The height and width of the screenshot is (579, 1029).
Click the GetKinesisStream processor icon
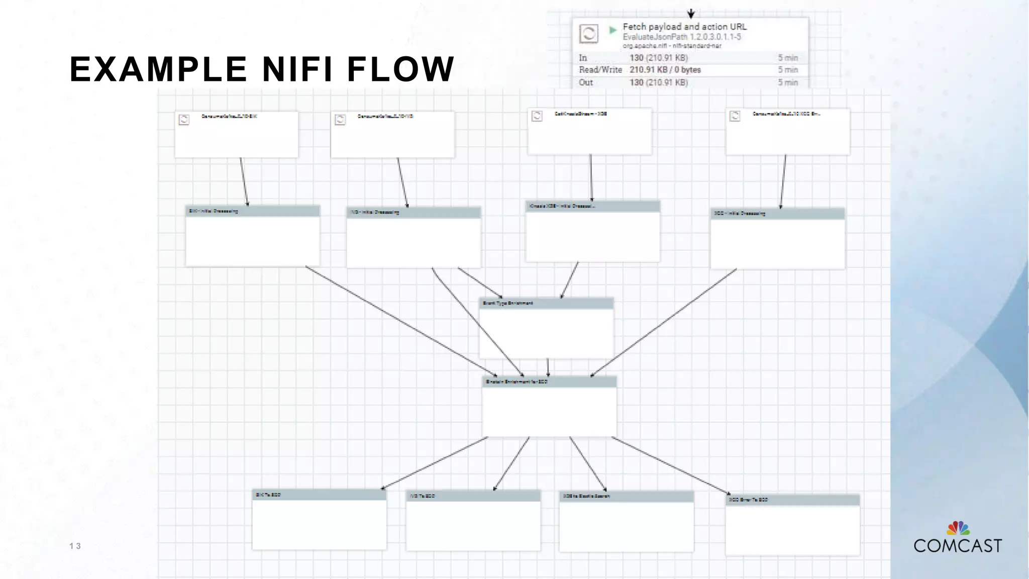(x=537, y=116)
